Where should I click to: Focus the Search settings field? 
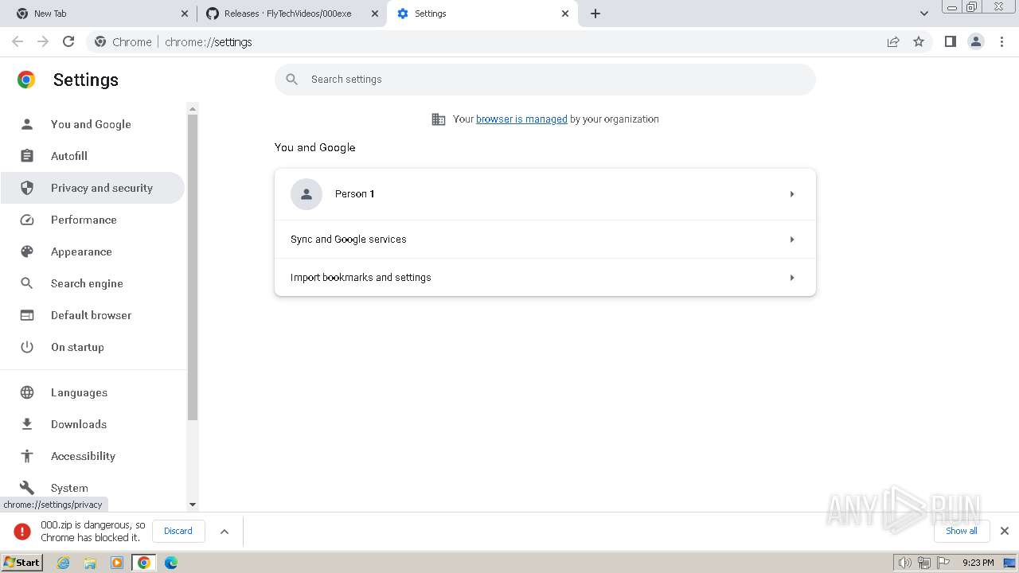pos(545,79)
